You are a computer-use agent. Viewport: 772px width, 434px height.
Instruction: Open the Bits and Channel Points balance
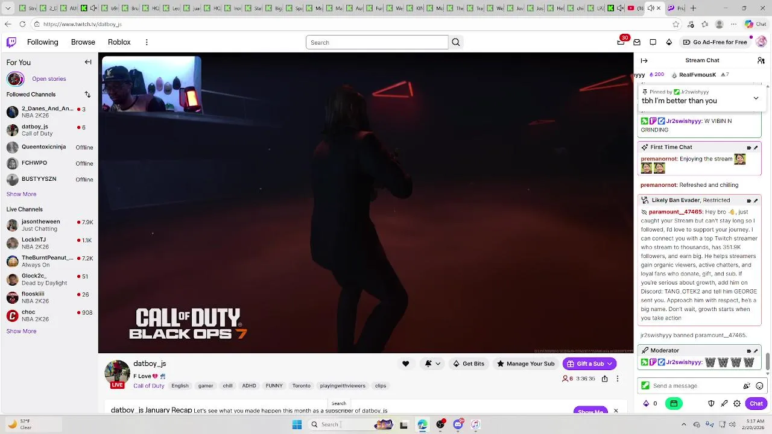[x=650, y=403]
